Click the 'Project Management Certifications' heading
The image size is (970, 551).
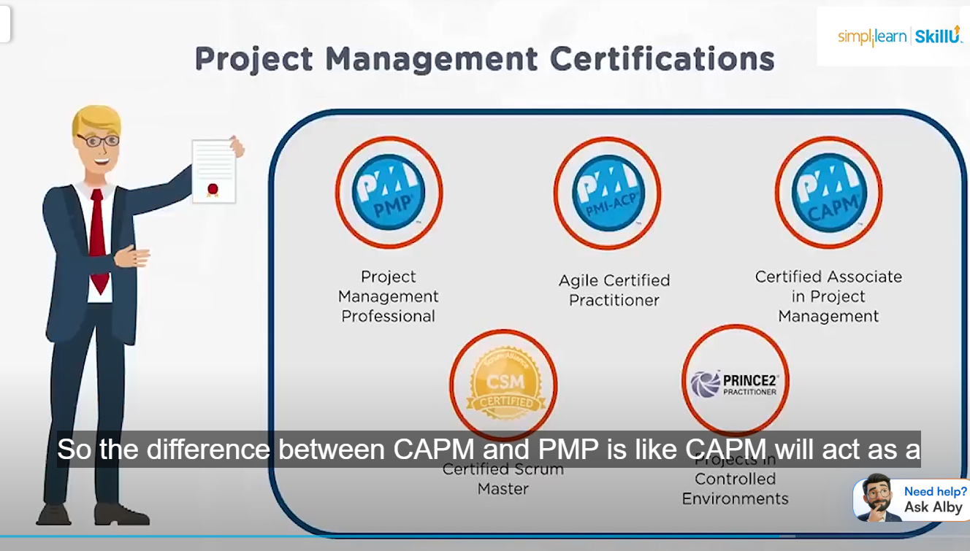[485, 59]
